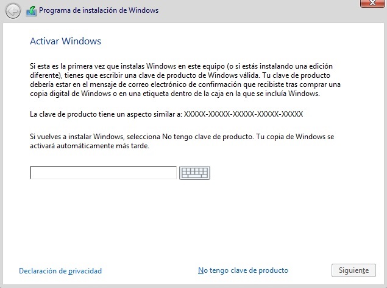Click the Programa de instalación de Windows title

(x=99, y=10)
